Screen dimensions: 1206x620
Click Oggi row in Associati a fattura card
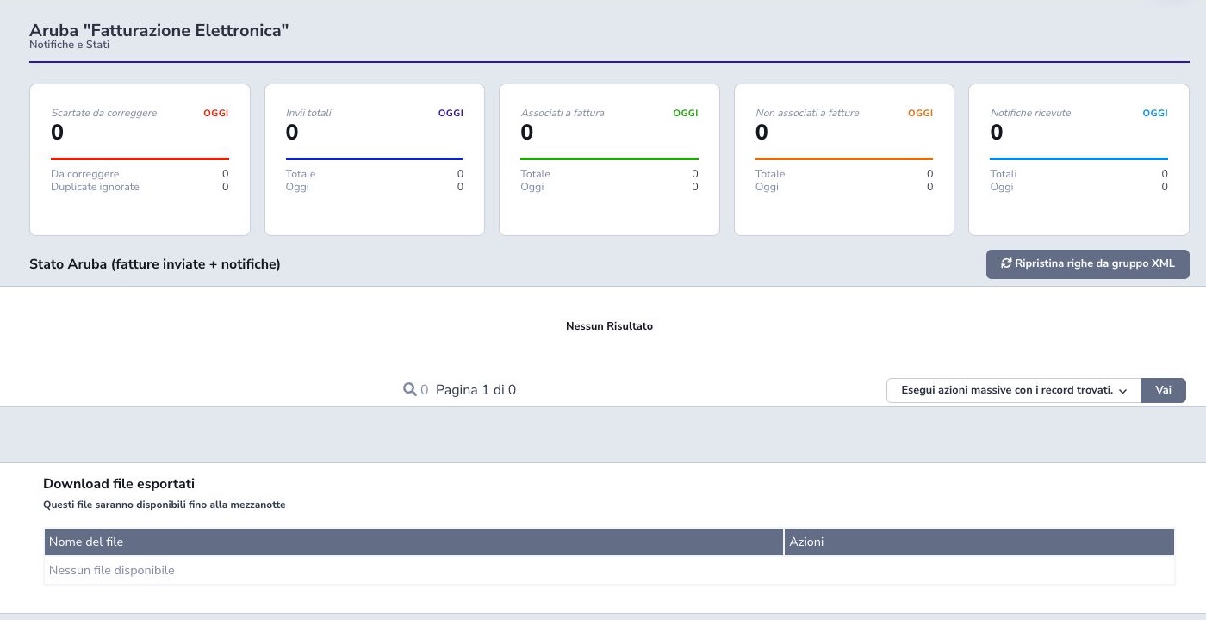(x=609, y=187)
